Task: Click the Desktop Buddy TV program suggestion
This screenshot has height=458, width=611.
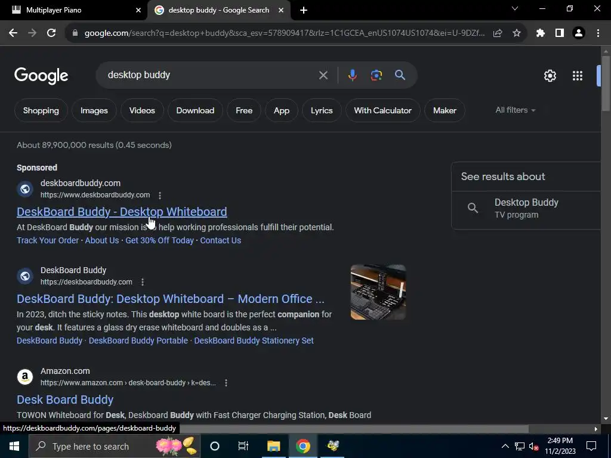Action: click(526, 208)
